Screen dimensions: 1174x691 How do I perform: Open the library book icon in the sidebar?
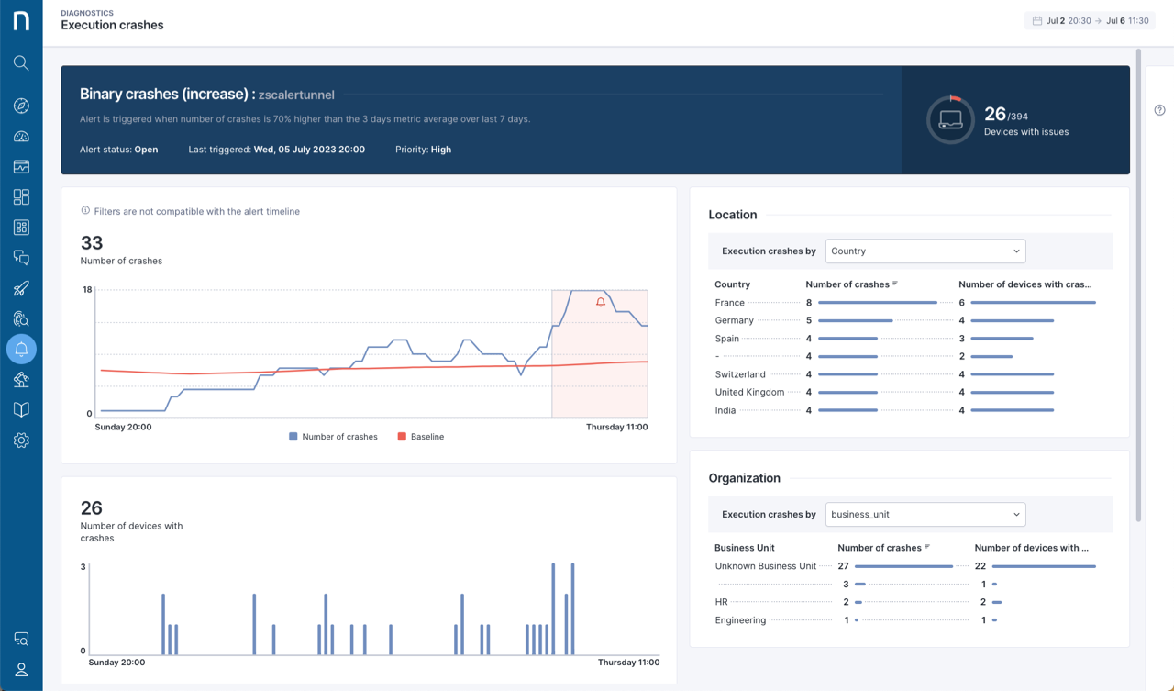[x=21, y=409]
